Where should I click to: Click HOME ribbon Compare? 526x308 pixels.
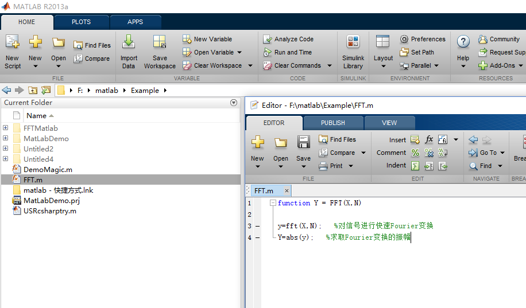click(x=91, y=59)
